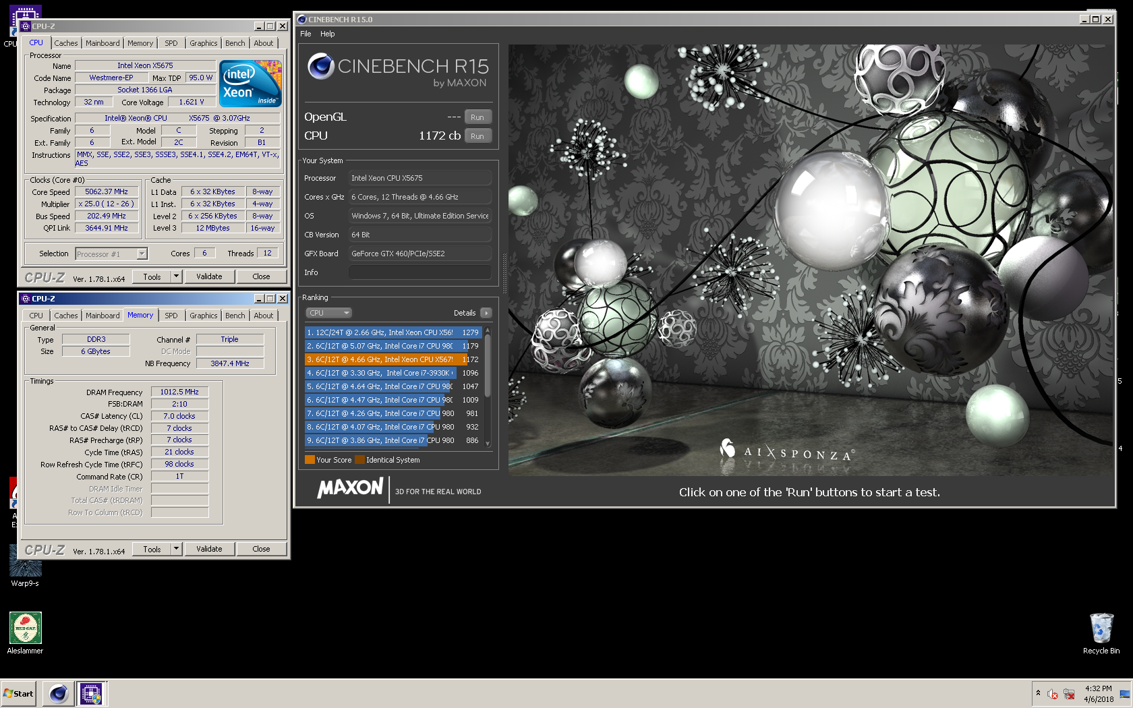Switch to Mainboard tab in upper CPU-Z
Image resolution: width=1133 pixels, height=708 pixels.
[x=103, y=43]
